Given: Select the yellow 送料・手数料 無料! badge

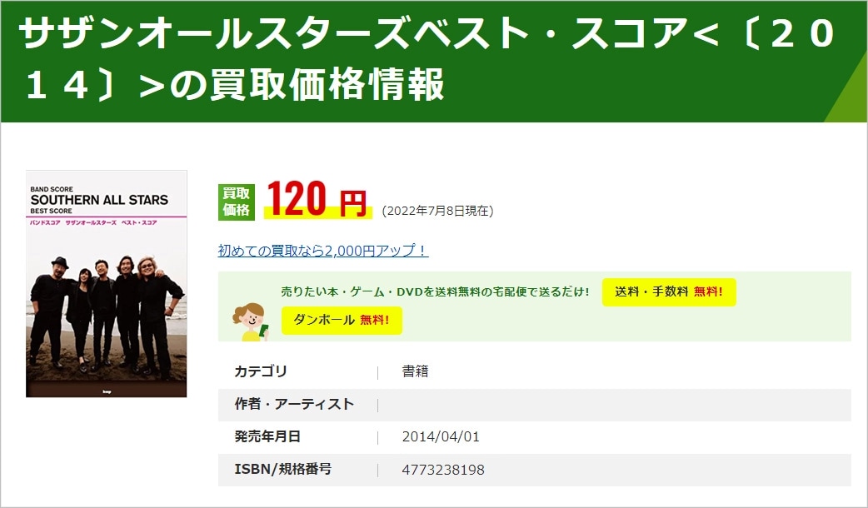Looking at the screenshot, I should click(x=669, y=291).
